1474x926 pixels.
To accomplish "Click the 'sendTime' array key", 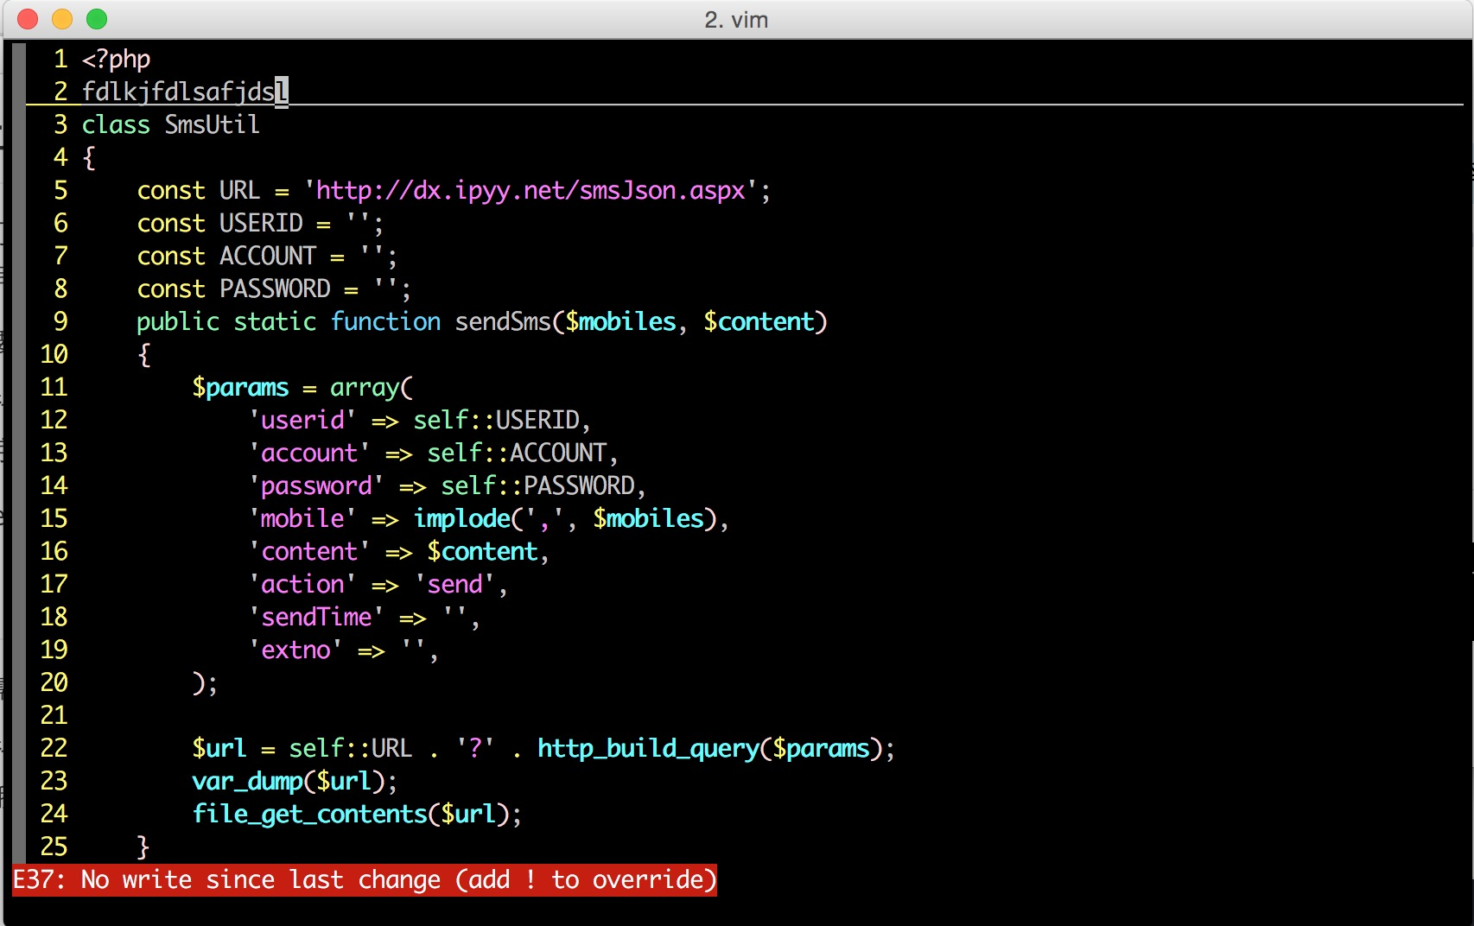I will [316, 617].
